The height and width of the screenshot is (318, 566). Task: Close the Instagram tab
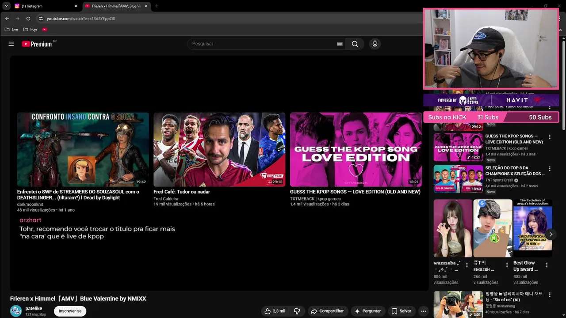pyautogui.click(x=76, y=6)
